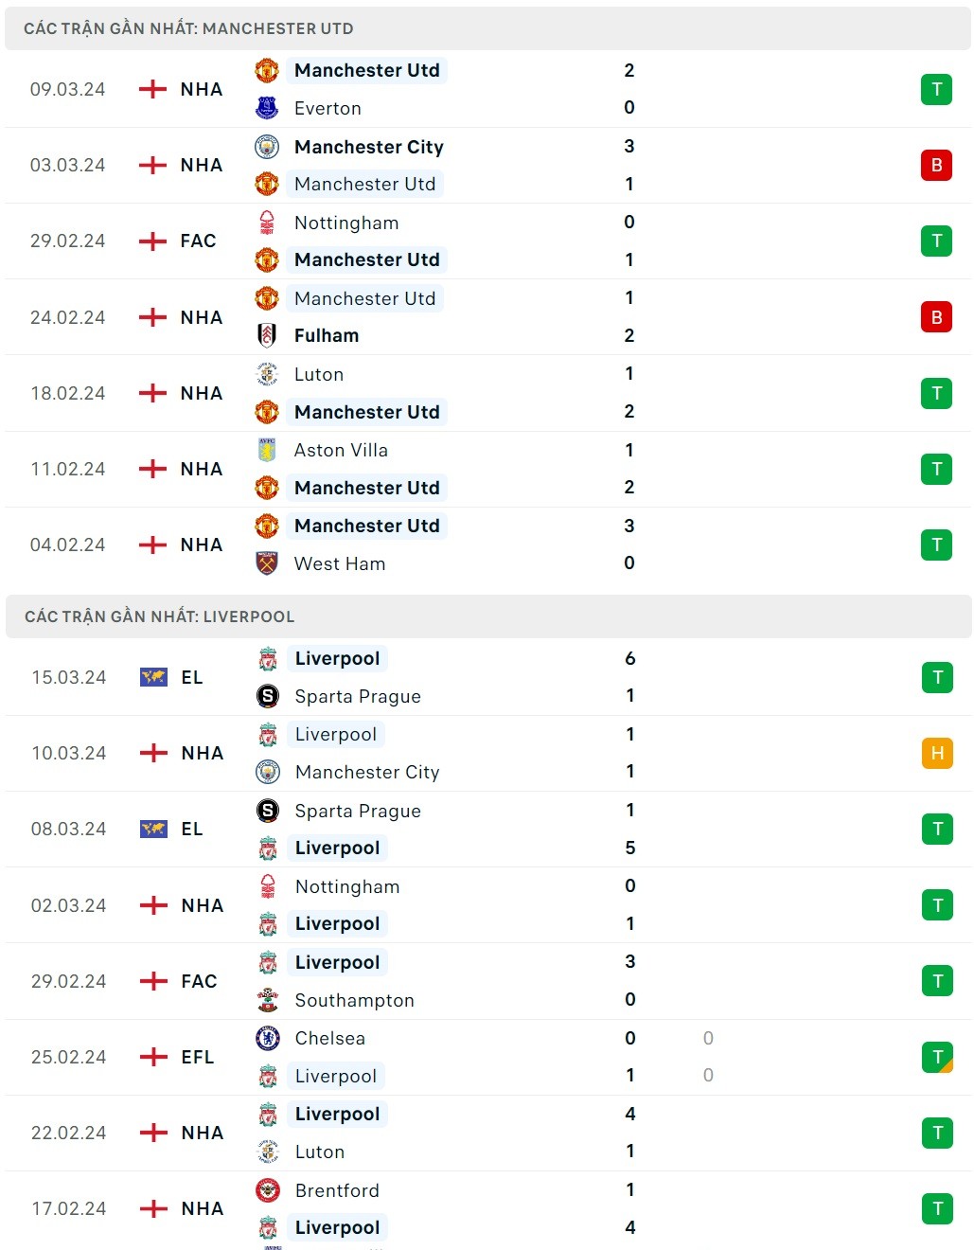Click the Fulham club crest icon
Image resolution: width=974 pixels, height=1250 pixels.
click(x=267, y=335)
